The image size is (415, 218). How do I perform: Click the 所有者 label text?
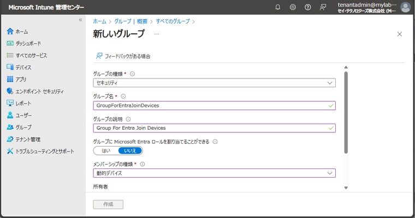[100, 186]
